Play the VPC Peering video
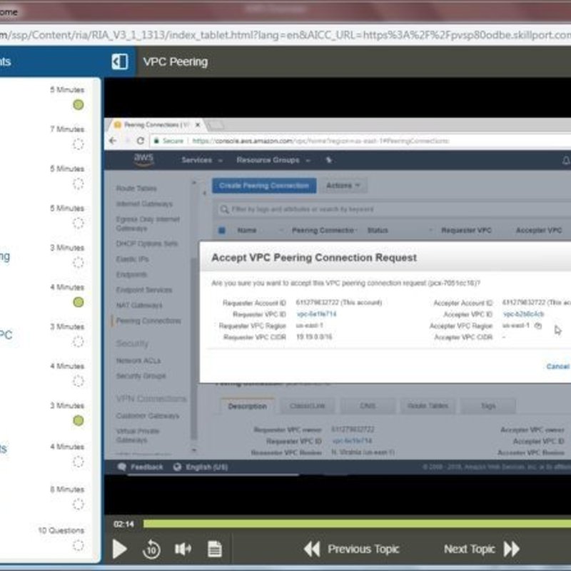The image size is (571, 571). (x=119, y=549)
